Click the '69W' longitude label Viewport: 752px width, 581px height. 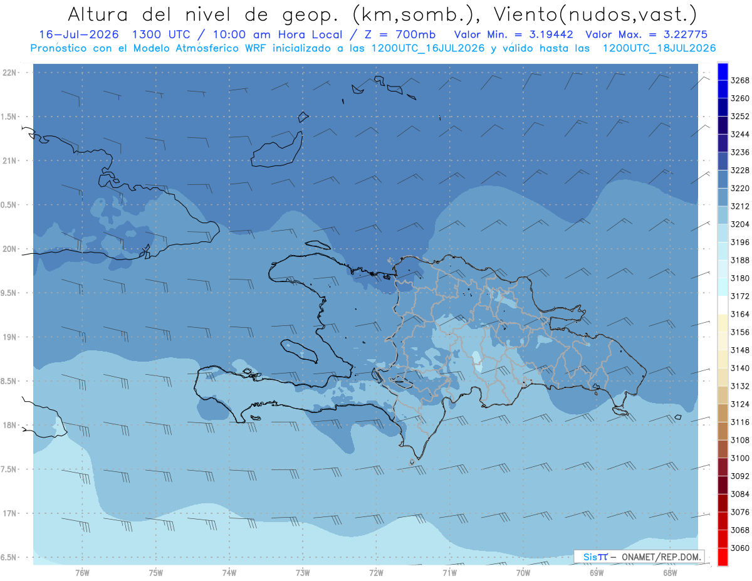pos(597,573)
